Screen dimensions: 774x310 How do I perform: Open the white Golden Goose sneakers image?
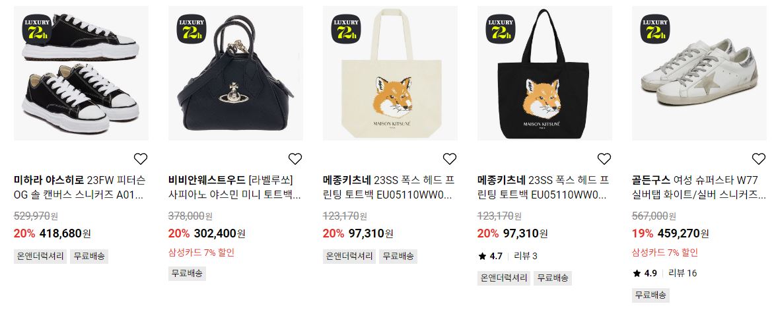(699, 73)
